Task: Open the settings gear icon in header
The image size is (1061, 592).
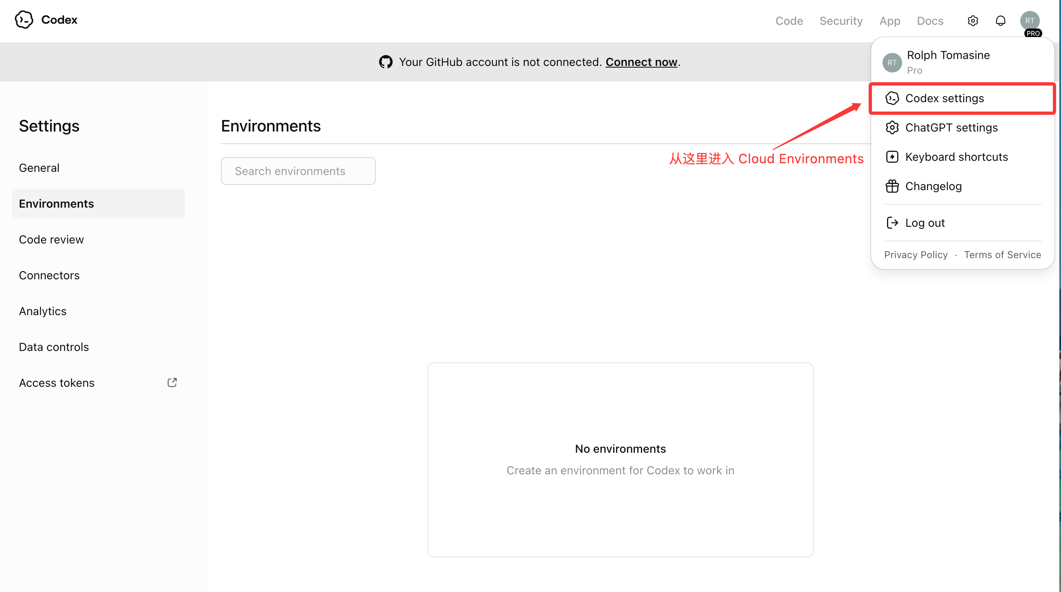Action: tap(973, 21)
